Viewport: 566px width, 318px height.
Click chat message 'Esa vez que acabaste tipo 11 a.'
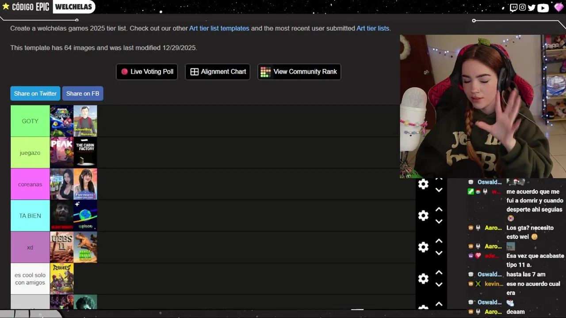pos(535,260)
